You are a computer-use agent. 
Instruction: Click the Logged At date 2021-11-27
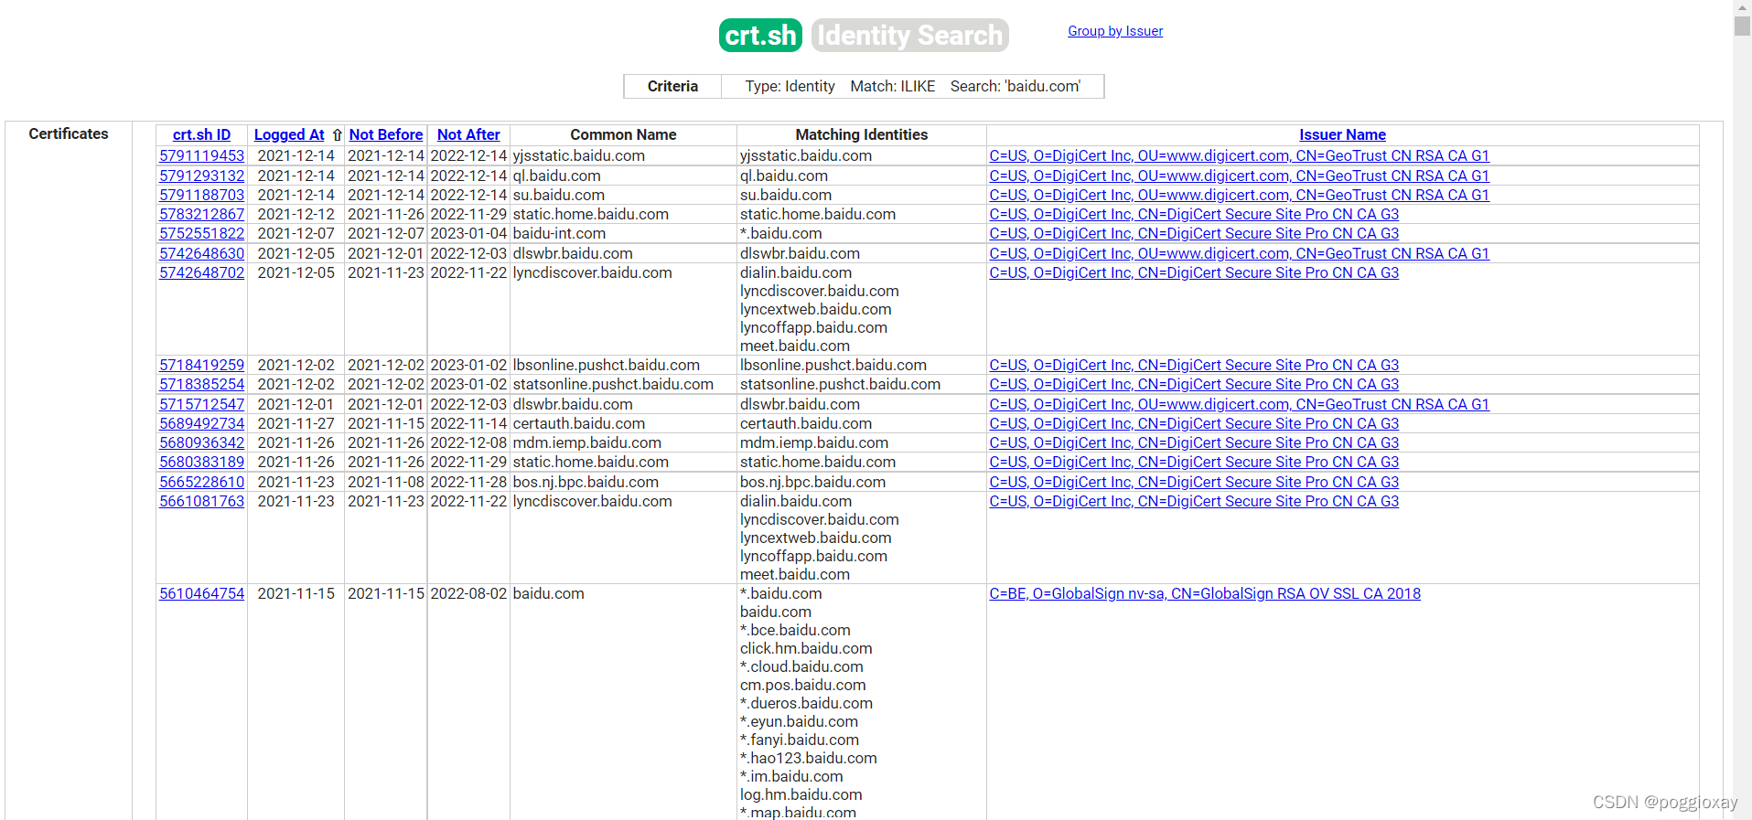tap(296, 423)
